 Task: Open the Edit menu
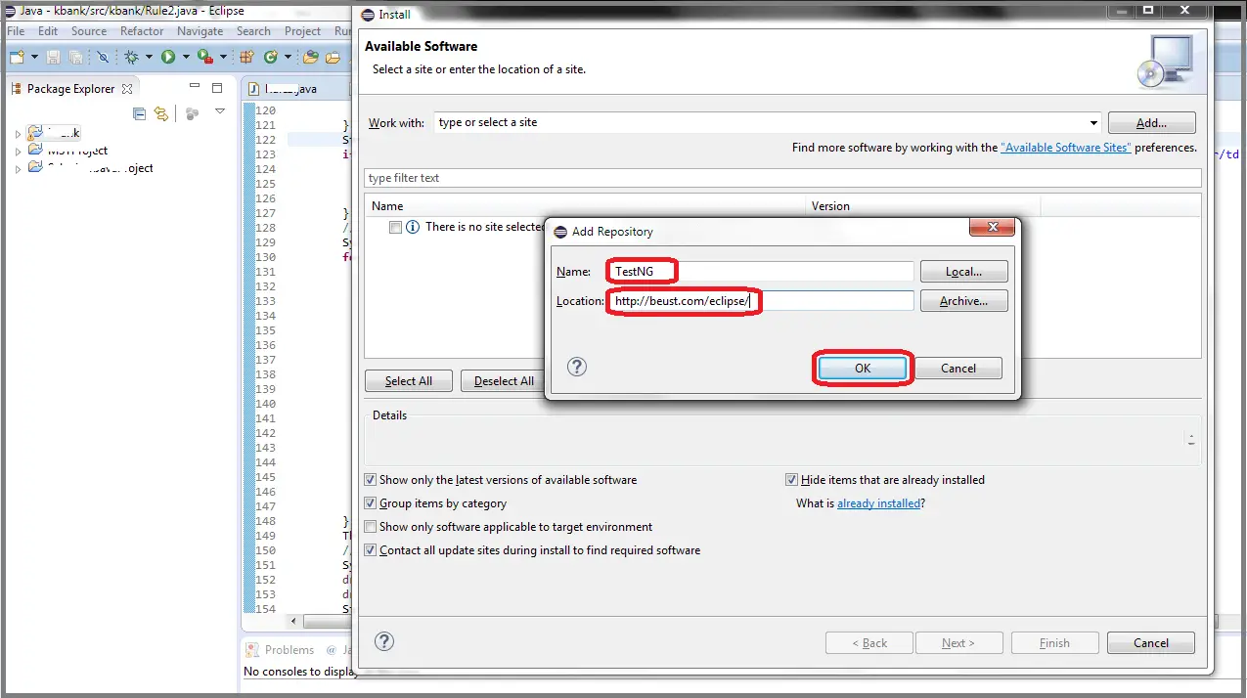(x=48, y=31)
